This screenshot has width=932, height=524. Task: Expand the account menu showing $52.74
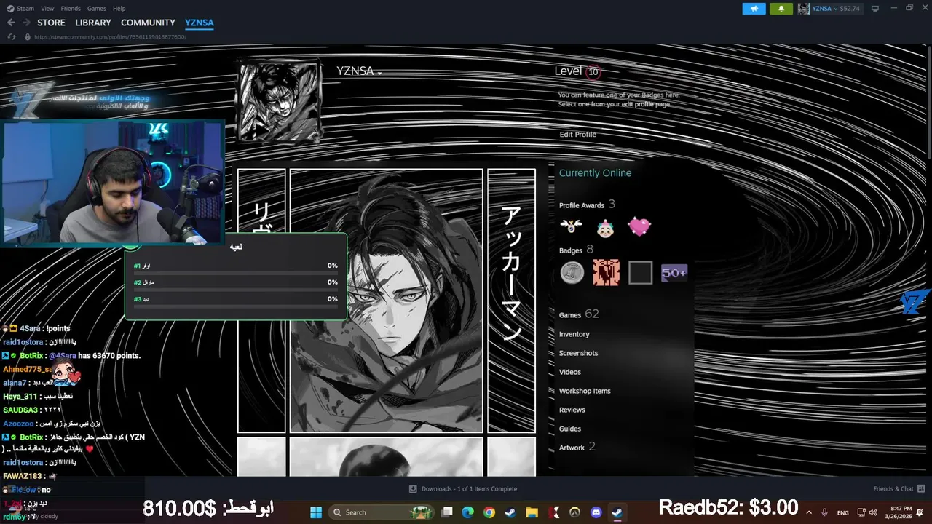pos(836,9)
